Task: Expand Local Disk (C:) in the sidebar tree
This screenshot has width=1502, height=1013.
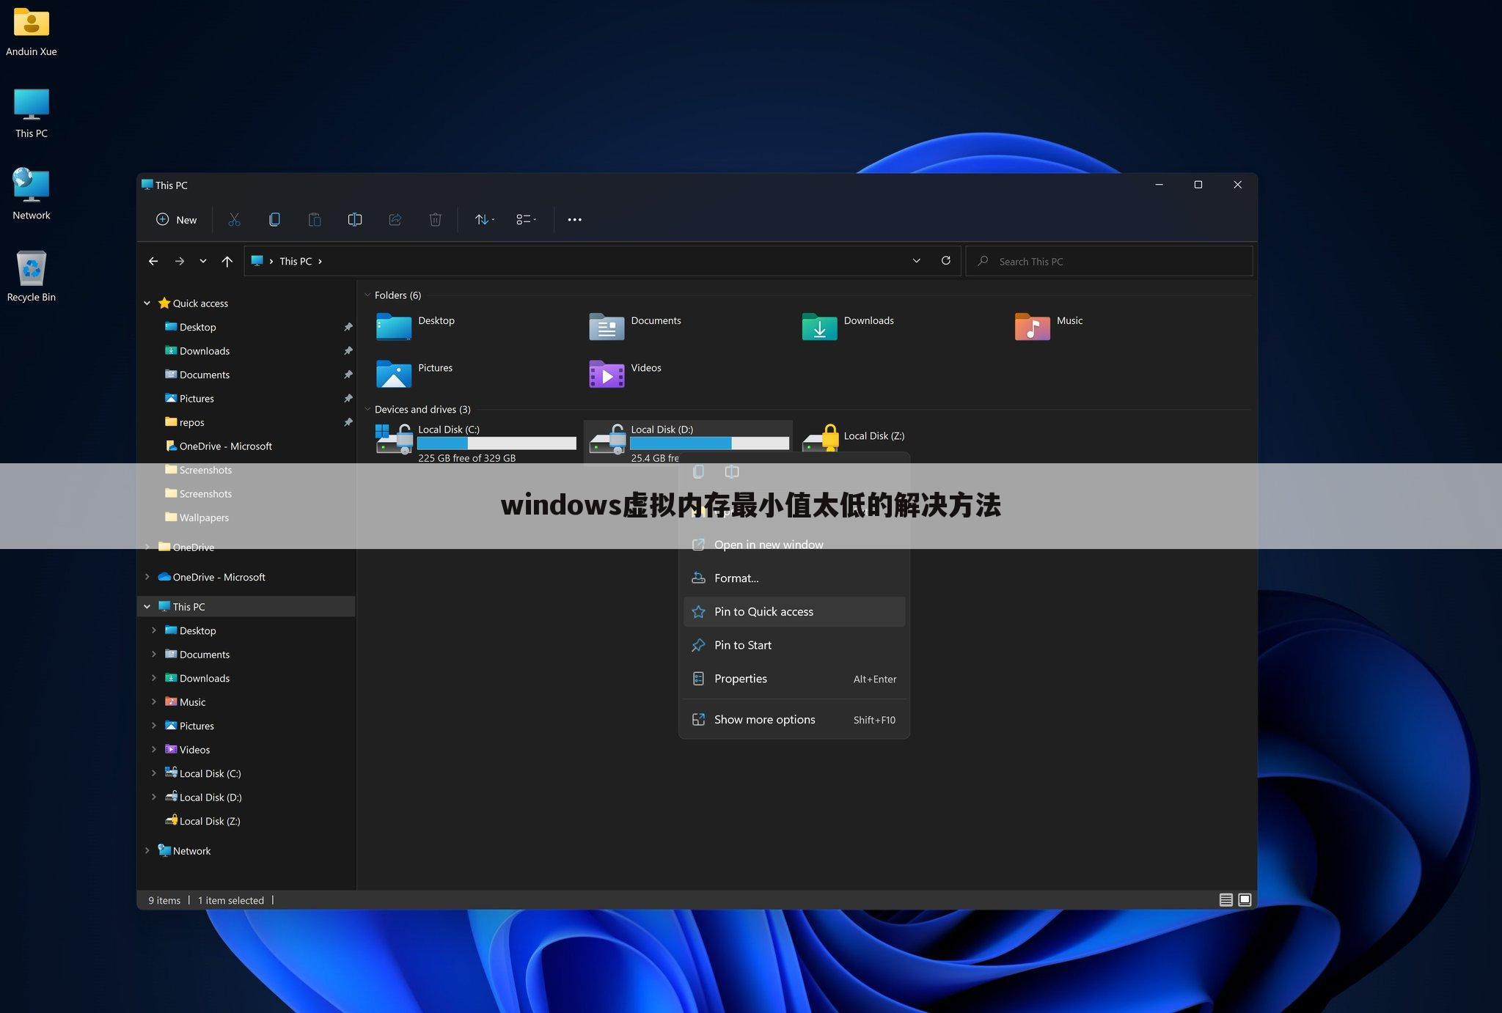Action: pos(153,773)
